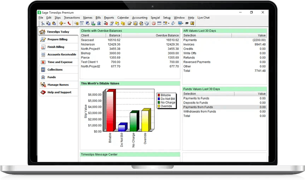Select the Reversed Payments row

pyautogui.click(x=224, y=62)
